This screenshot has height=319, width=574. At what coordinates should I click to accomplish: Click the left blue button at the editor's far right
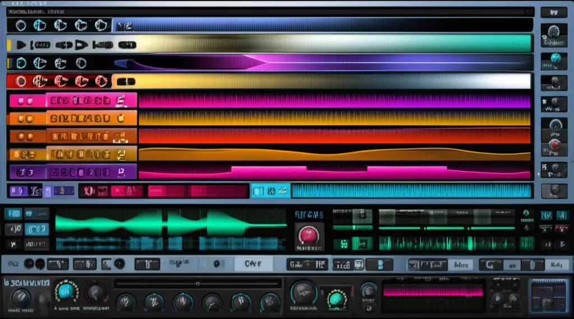click(x=546, y=215)
